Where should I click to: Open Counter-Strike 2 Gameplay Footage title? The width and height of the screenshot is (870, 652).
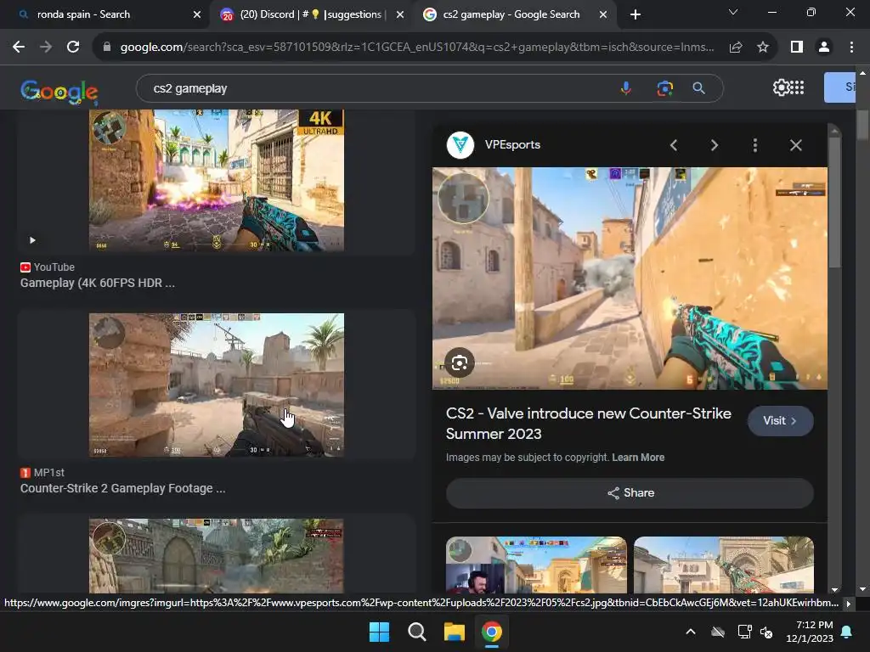pyautogui.click(x=122, y=488)
